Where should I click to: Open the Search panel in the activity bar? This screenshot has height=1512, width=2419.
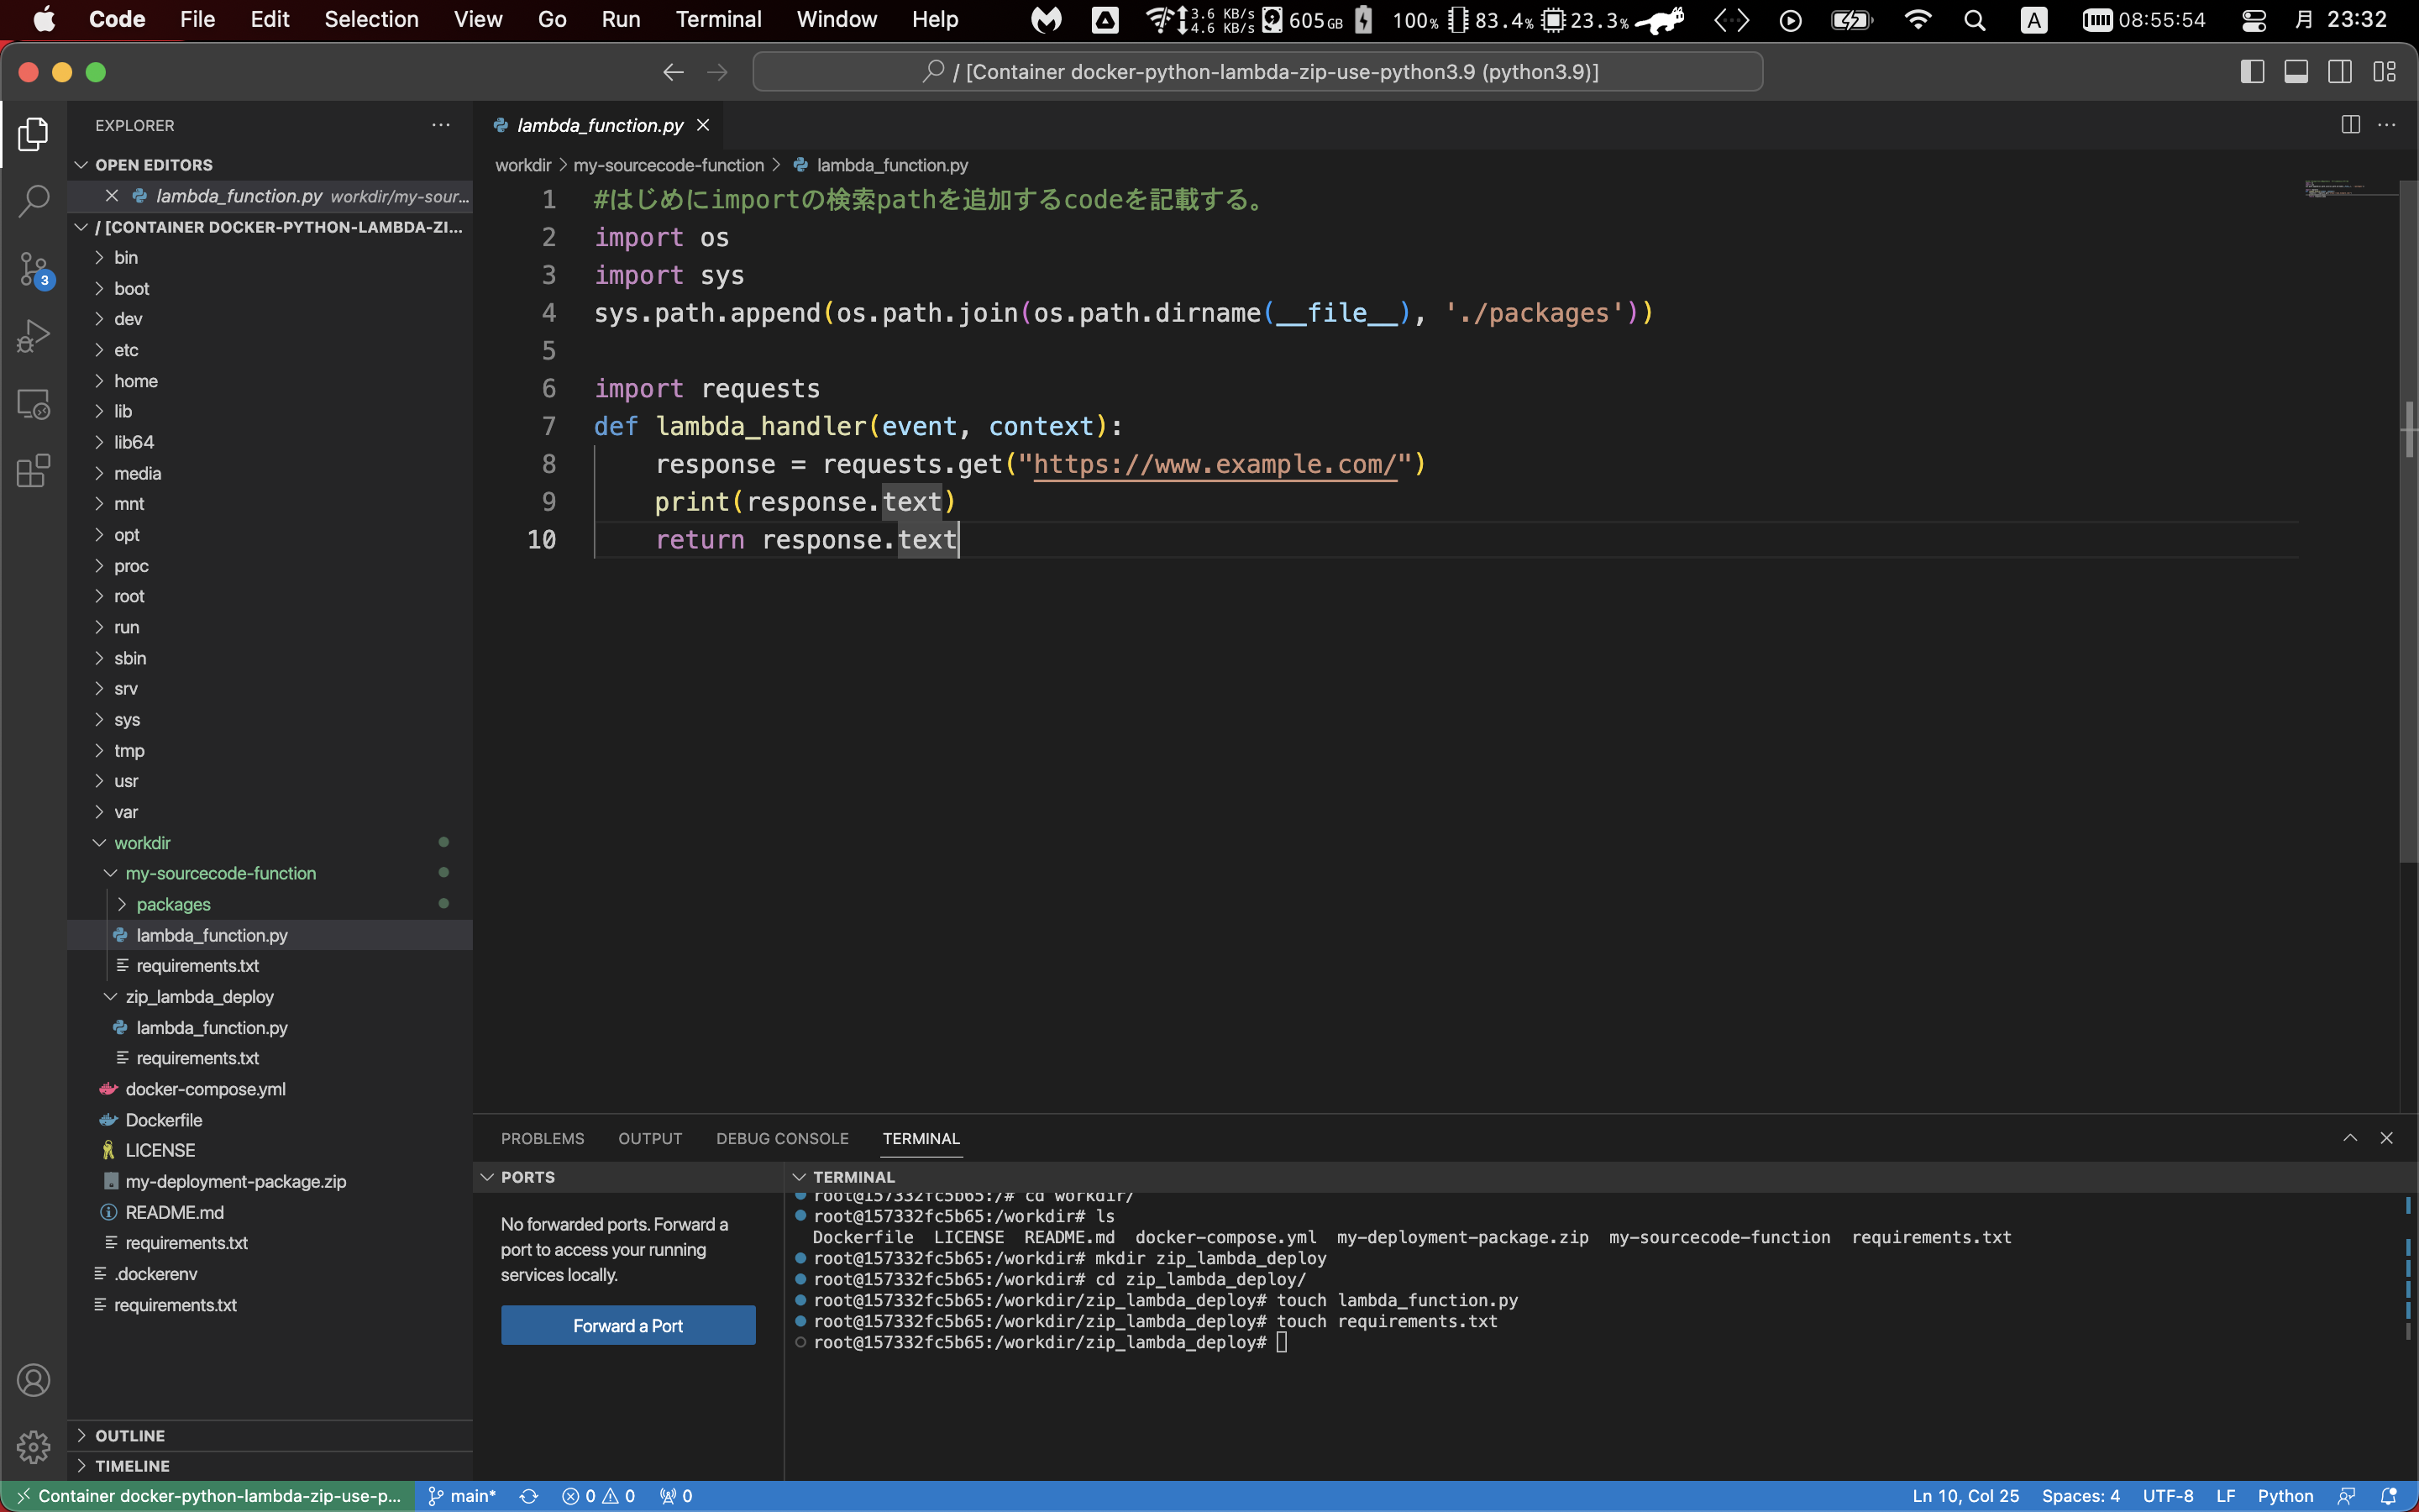coord(33,200)
